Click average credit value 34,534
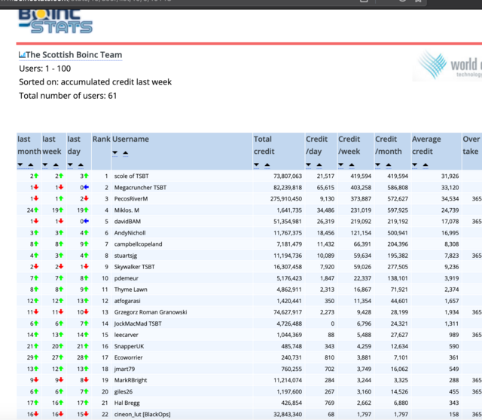The height and width of the screenshot is (420, 482). pyautogui.click(x=450, y=199)
